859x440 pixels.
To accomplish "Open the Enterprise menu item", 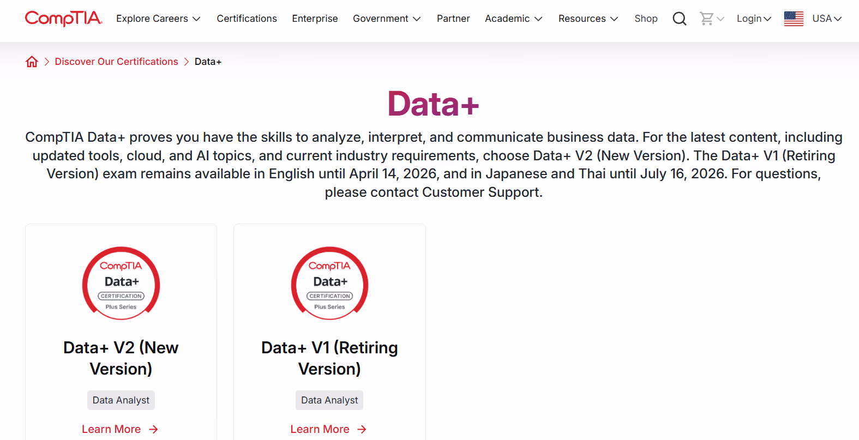I will (x=315, y=19).
